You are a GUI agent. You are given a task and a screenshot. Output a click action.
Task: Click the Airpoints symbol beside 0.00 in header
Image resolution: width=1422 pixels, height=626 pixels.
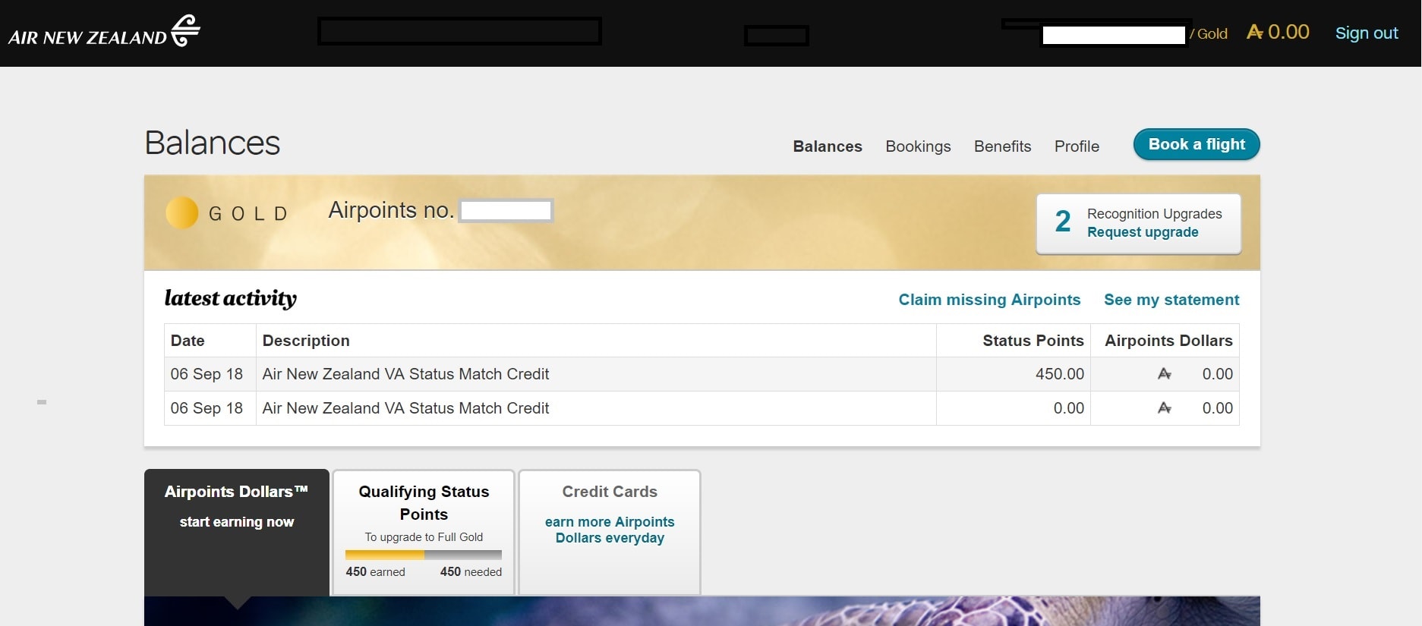(1255, 33)
